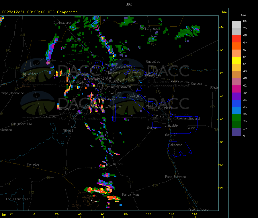This screenshot has width=258, height=218.
Task: Click the Divisadero location label
Action: (x=62, y=23)
